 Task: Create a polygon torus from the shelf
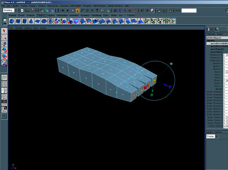[44, 21]
